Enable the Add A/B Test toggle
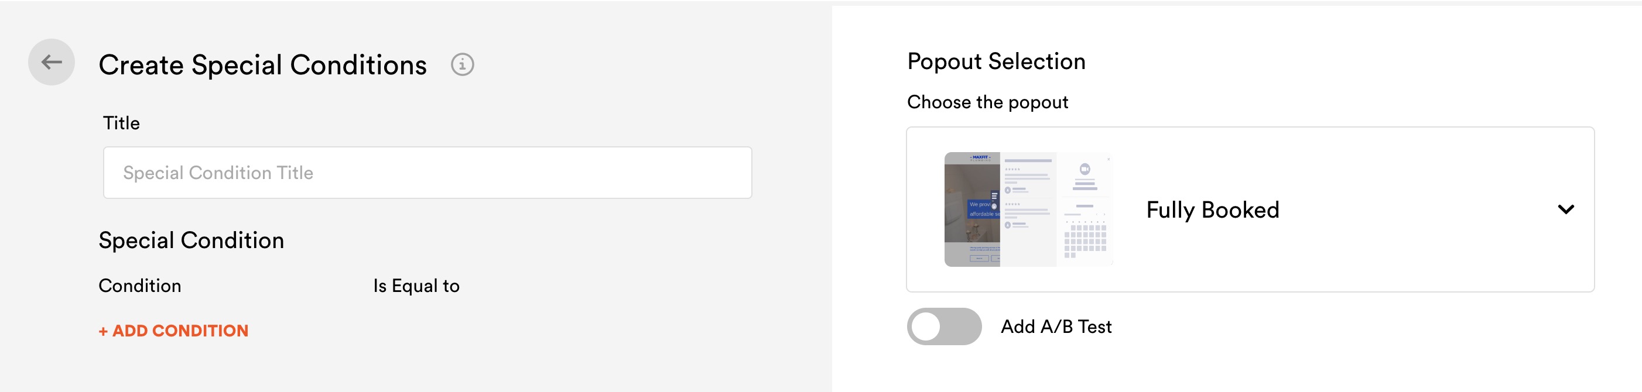Viewport: 1642px width, 392px height. coord(944,326)
